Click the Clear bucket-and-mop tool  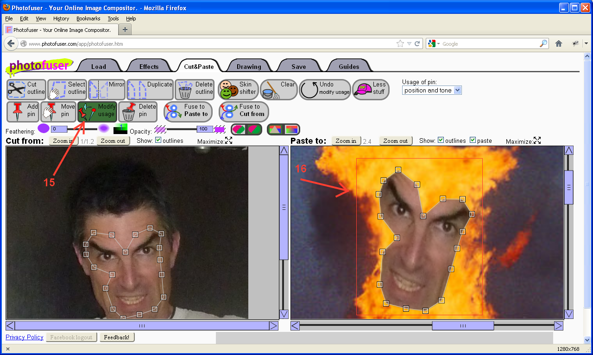[278, 90]
